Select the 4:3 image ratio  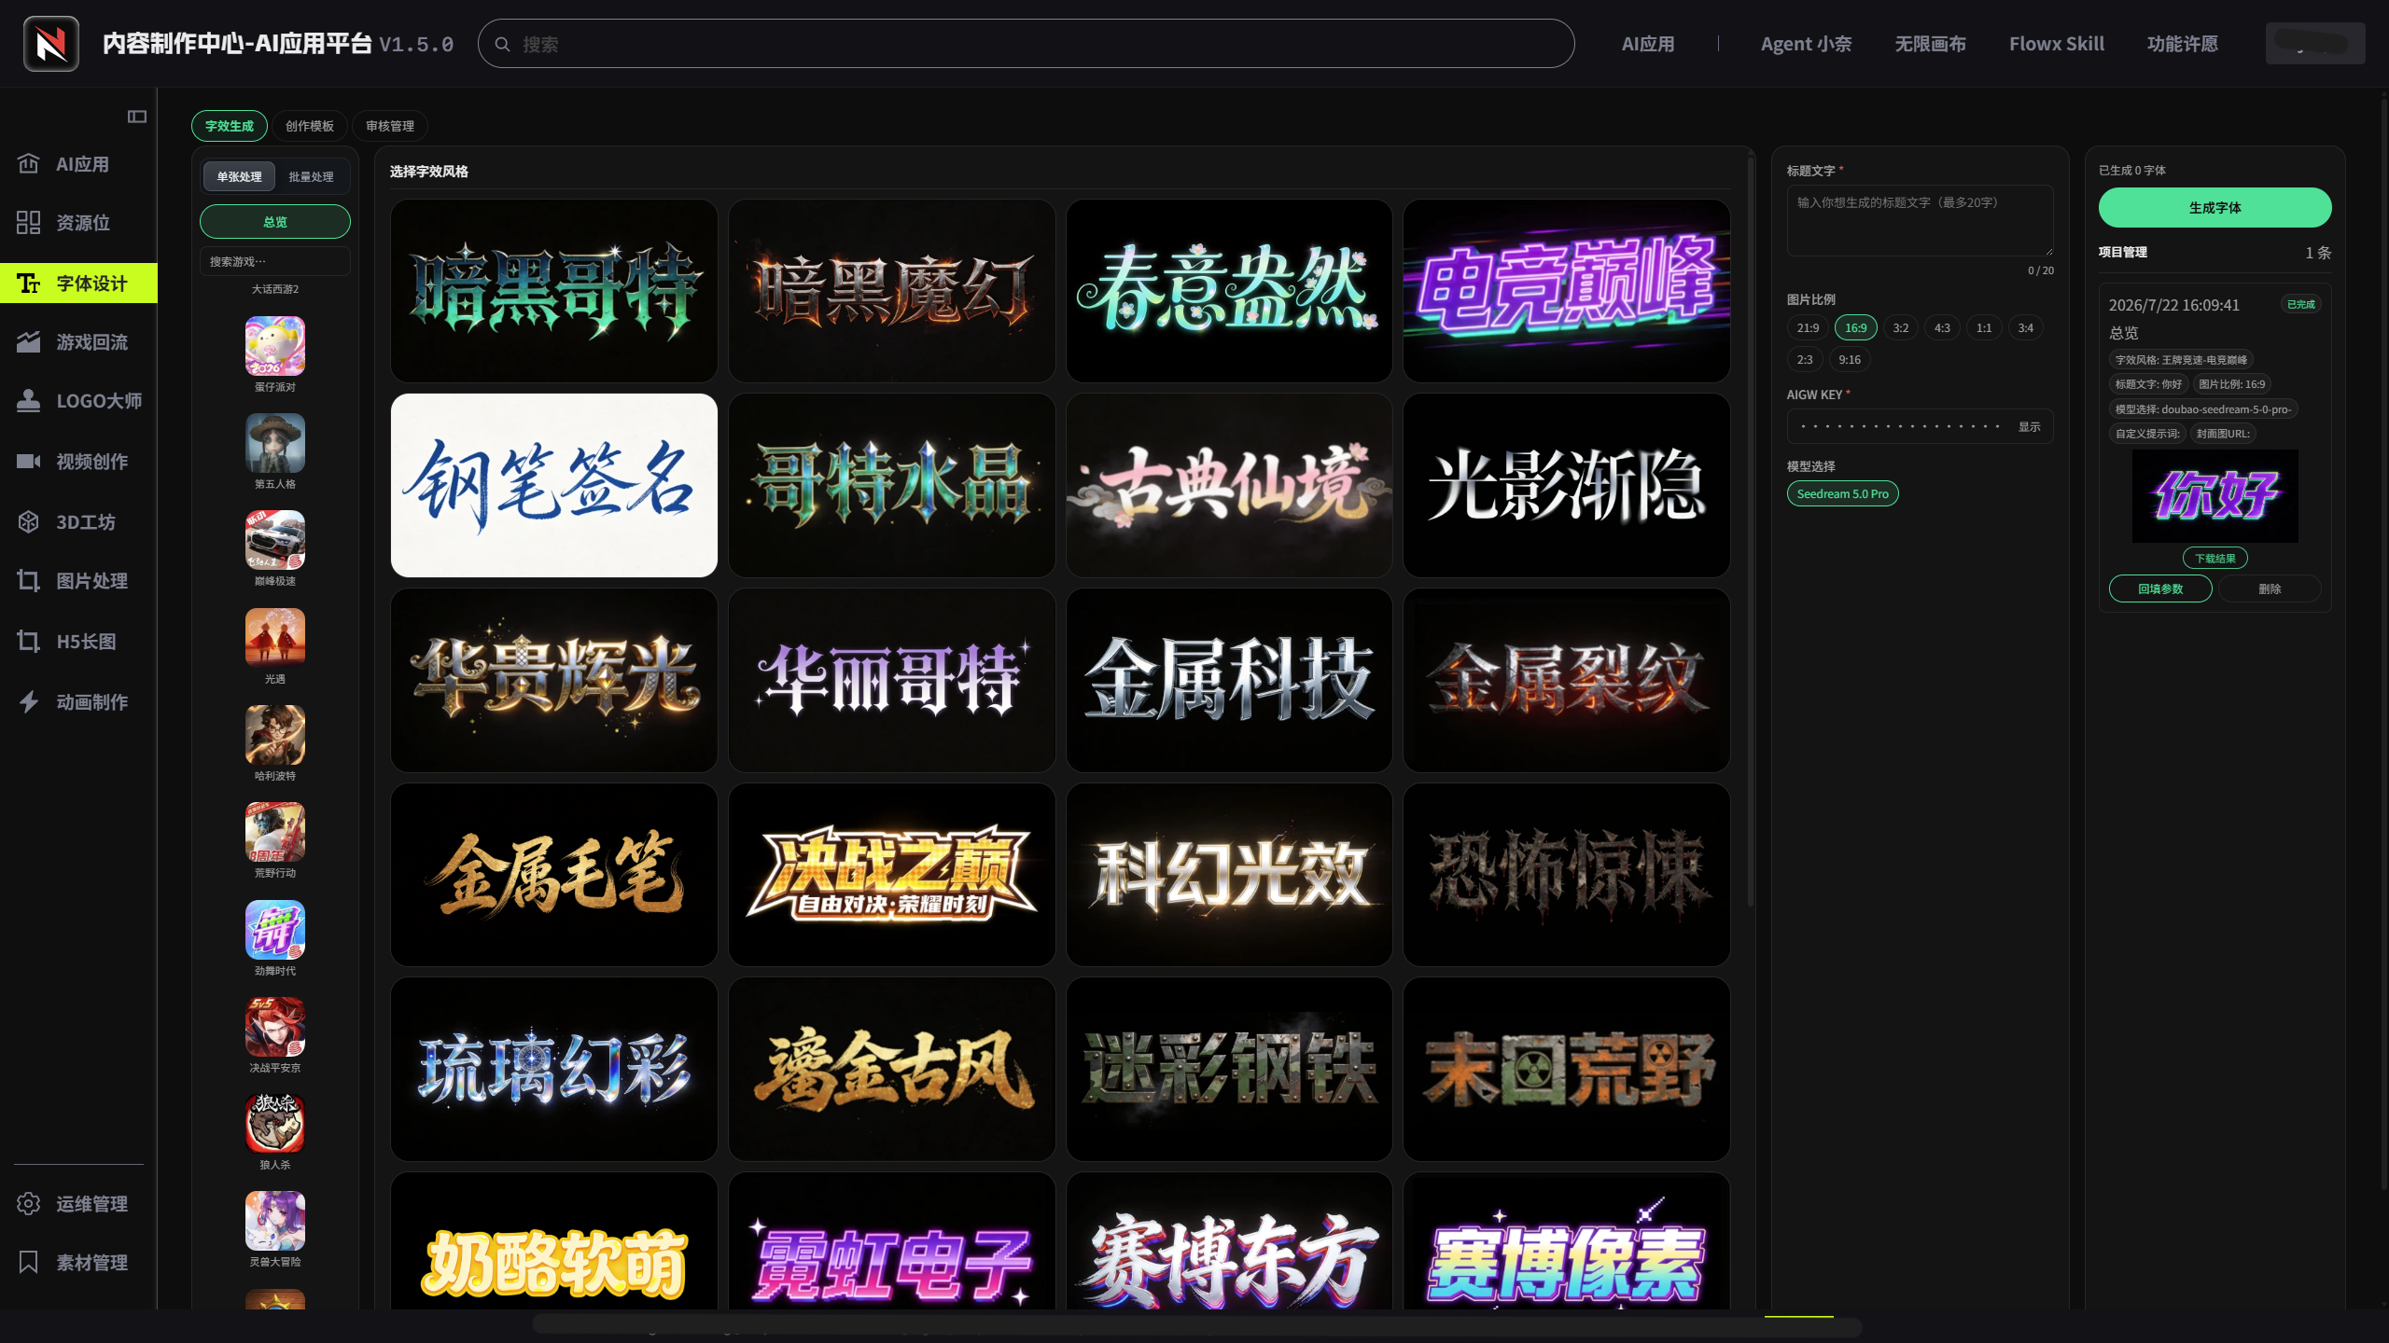(x=1942, y=327)
